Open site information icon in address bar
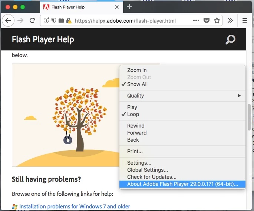 (x=46, y=20)
